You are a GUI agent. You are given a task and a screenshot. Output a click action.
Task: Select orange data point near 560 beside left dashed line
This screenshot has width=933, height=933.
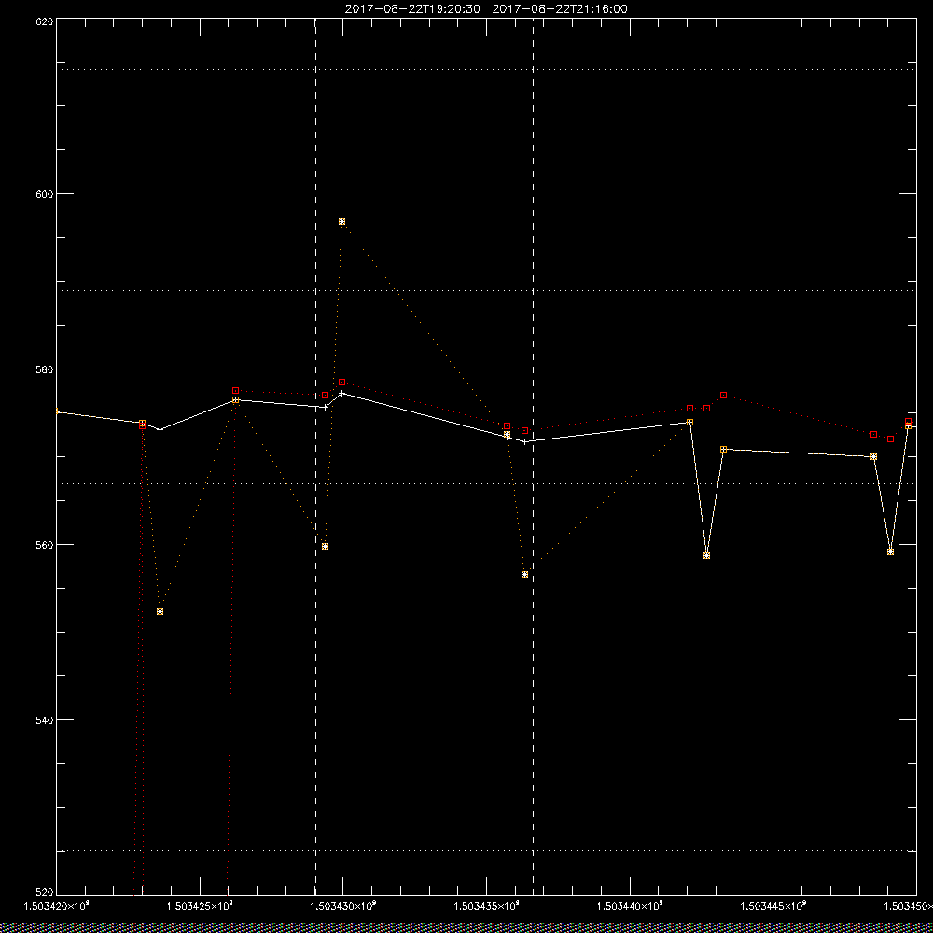pyautogui.click(x=325, y=546)
